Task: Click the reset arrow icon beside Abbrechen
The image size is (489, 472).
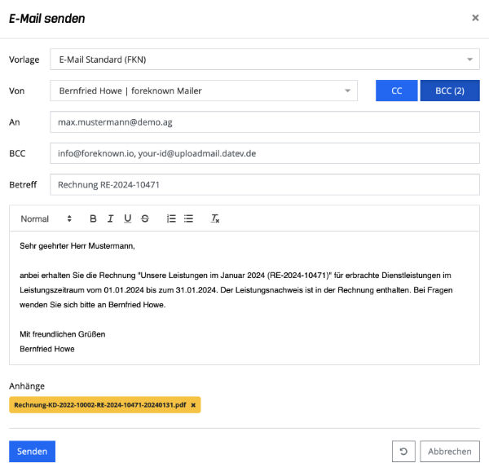Action: pyautogui.click(x=403, y=451)
